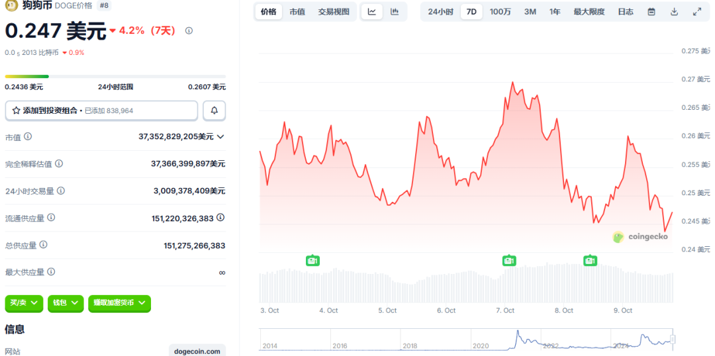715x356 pixels.
Task: Click the 37,366,399,897美元 value
Action: (x=188, y=163)
